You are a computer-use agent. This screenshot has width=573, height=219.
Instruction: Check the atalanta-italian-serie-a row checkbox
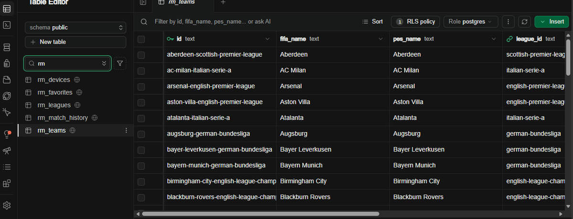pyautogui.click(x=141, y=118)
